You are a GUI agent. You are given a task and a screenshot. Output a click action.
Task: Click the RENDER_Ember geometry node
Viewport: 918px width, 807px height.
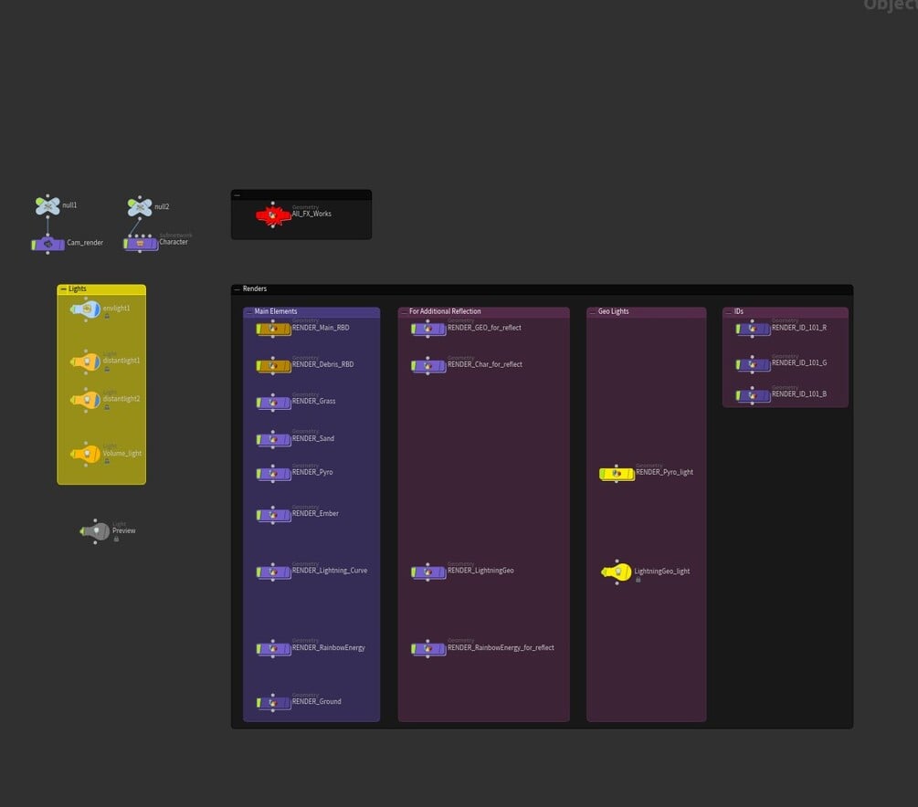click(x=273, y=515)
